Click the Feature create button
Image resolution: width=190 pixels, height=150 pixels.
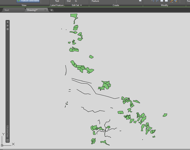(95, 1)
